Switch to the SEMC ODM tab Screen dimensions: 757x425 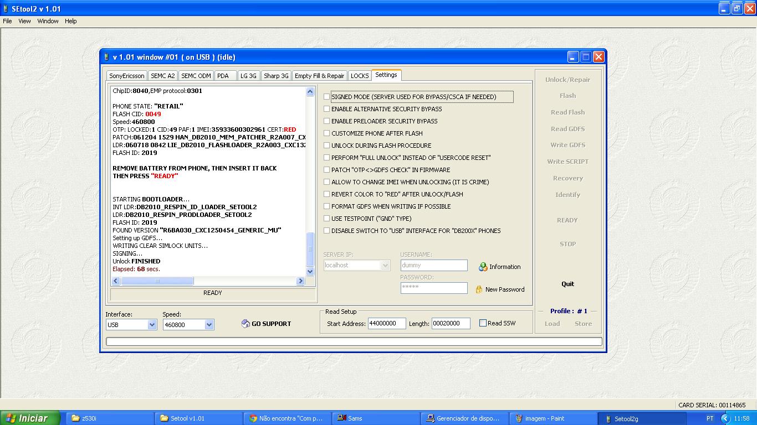[196, 76]
